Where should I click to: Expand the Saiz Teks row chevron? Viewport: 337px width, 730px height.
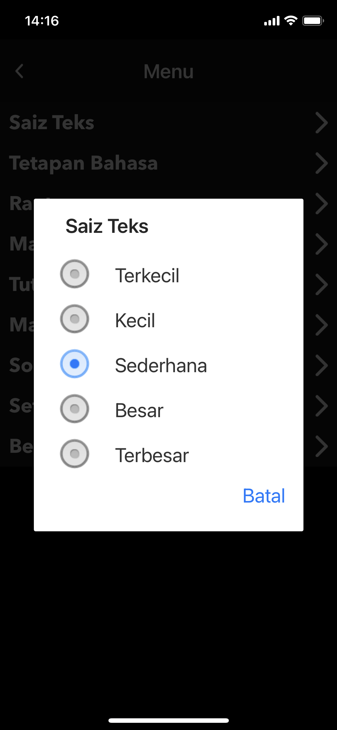coord(321,123)
